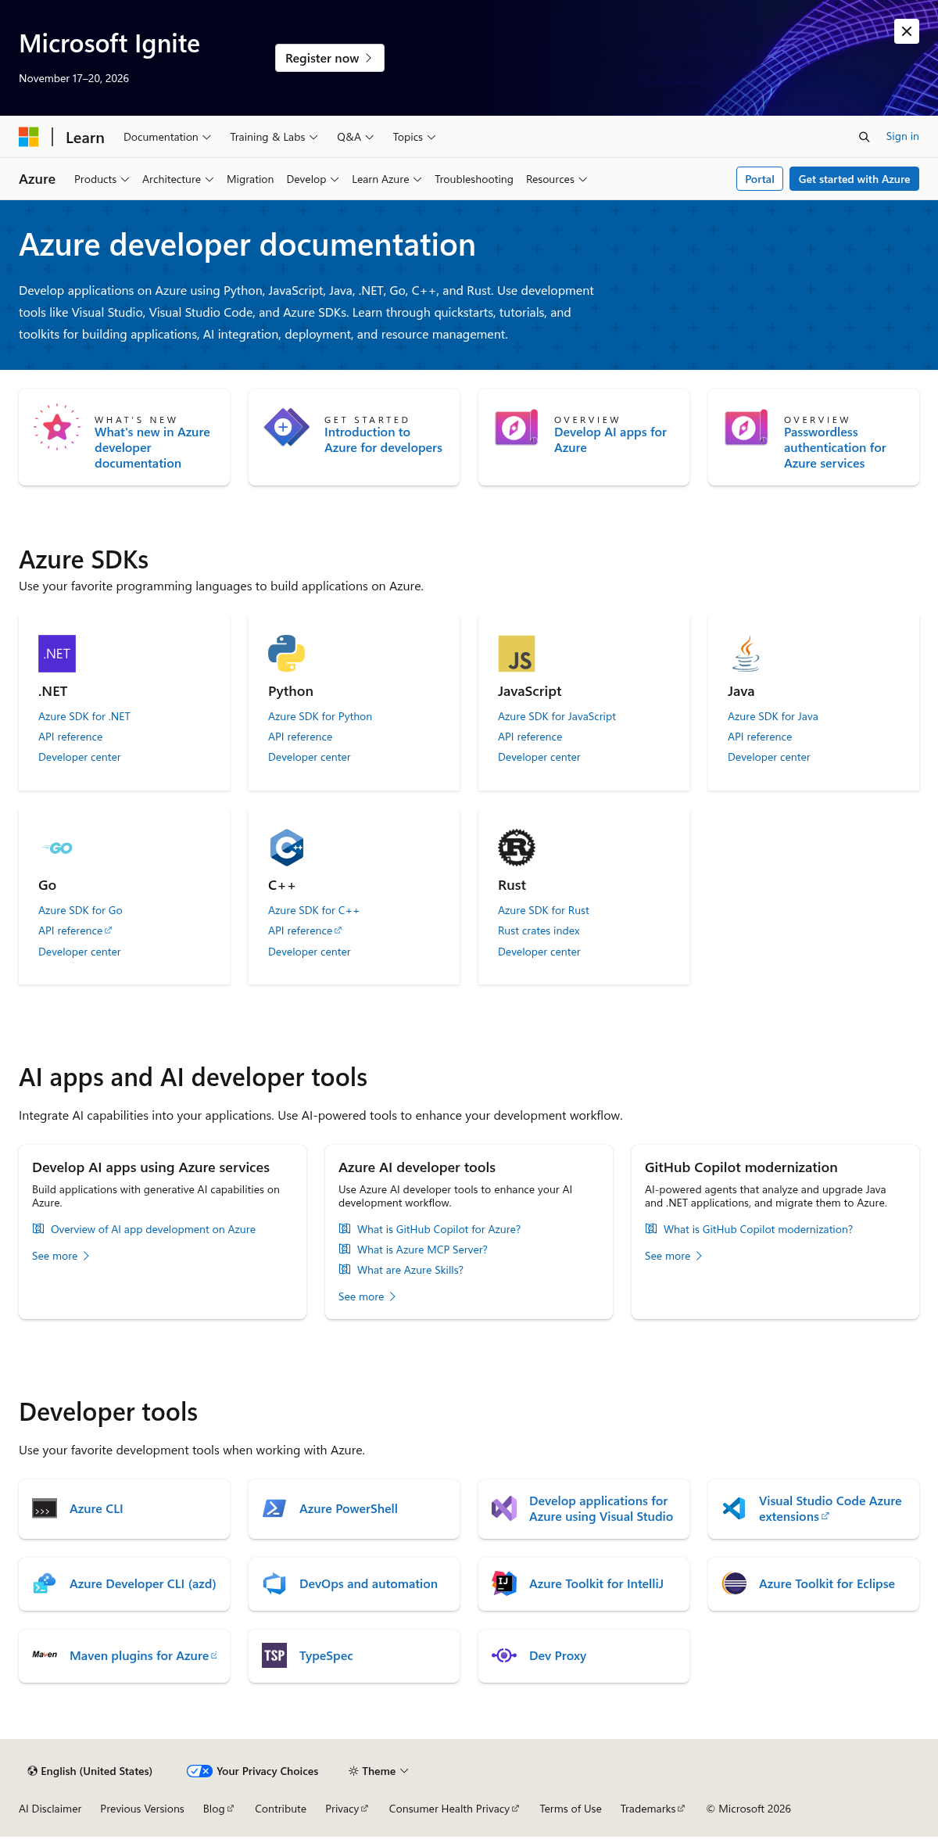Click the Maven logo icon
Image resolution: width=938 pixels, height=1843 pixels.
(45, 1655)
